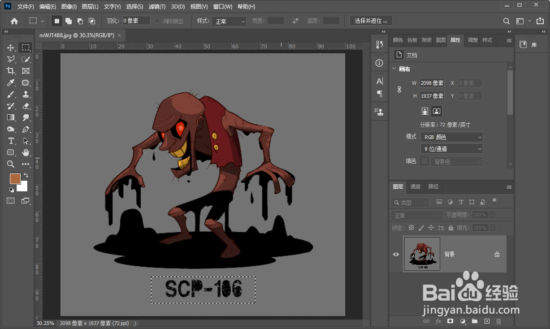Toggle lock position in Layers panel
Viewport: 550px width, 329px height.
[x=431, y=228]
